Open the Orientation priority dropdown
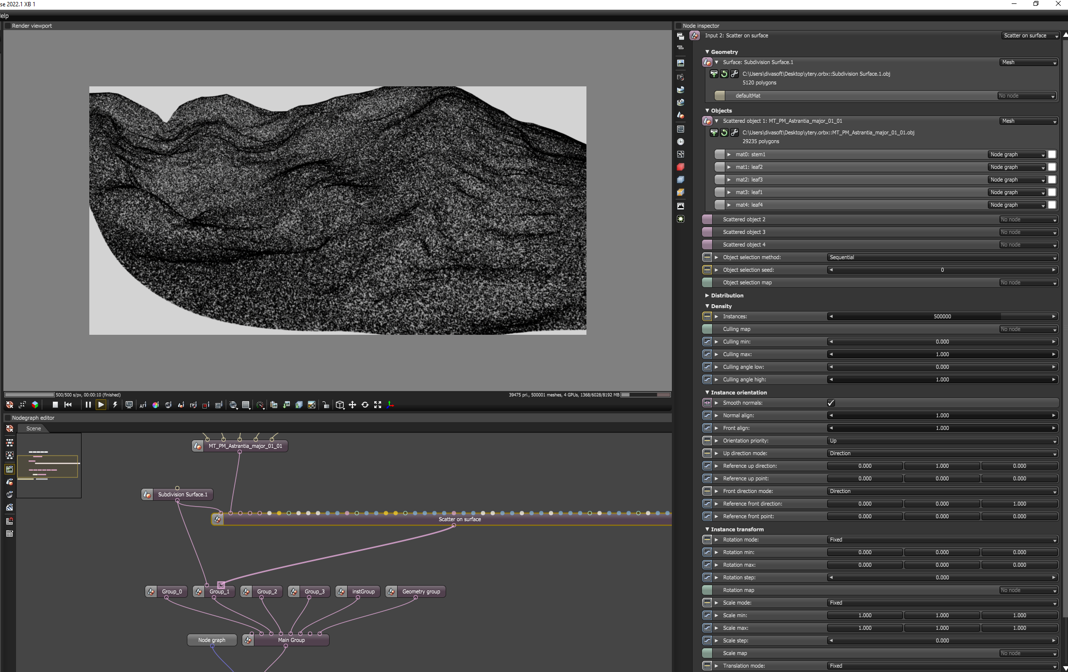 [x=942, y=441]
